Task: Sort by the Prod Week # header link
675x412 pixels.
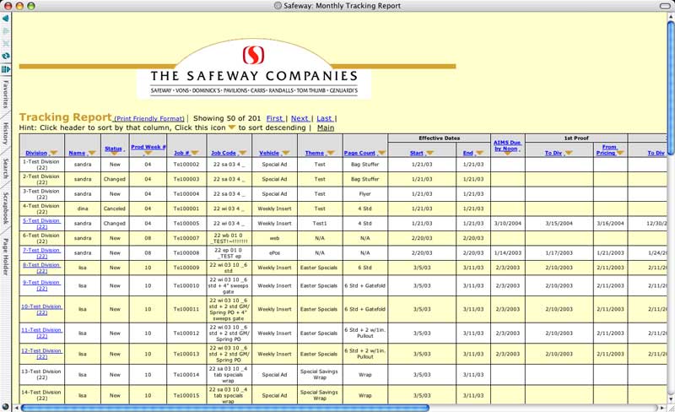Action: tap(148, 147)
